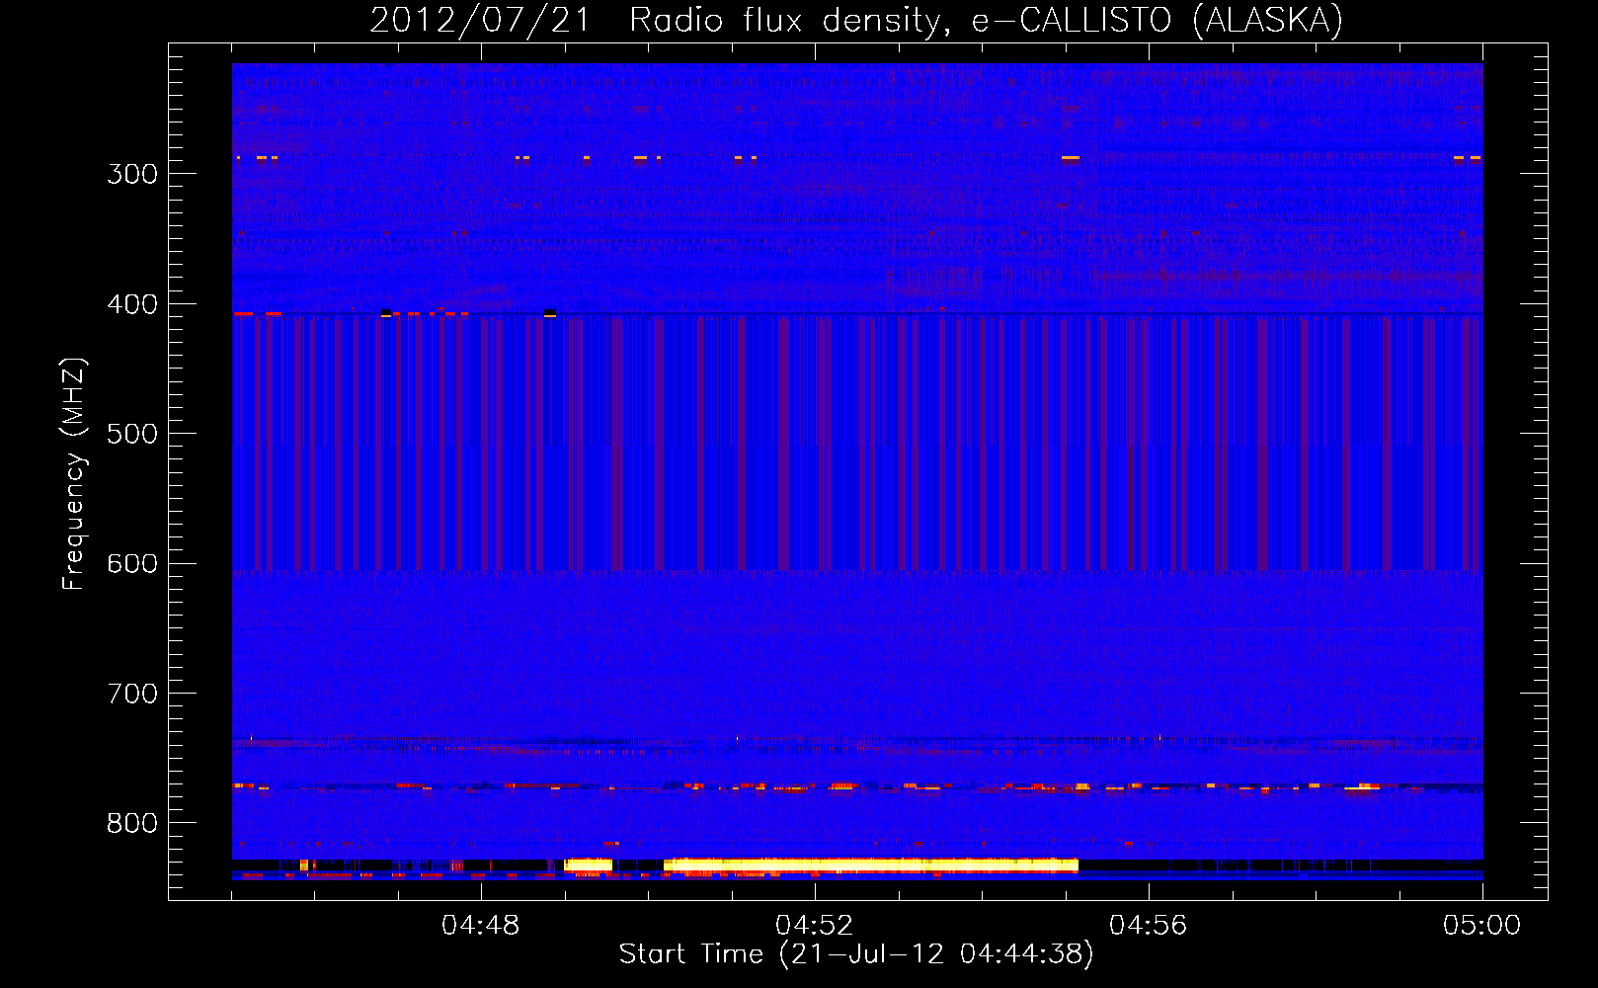Screen dimensions: 1598x988
Task: Click the Frequency (MHZ) axis title
Action: 74,474
